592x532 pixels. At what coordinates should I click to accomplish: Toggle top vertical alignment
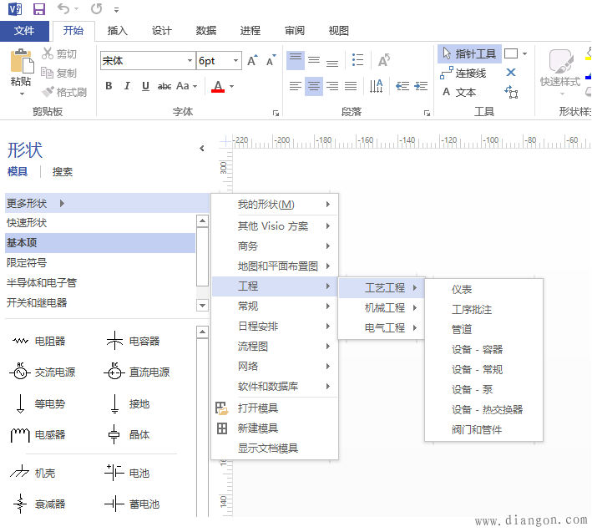[296, 60]
